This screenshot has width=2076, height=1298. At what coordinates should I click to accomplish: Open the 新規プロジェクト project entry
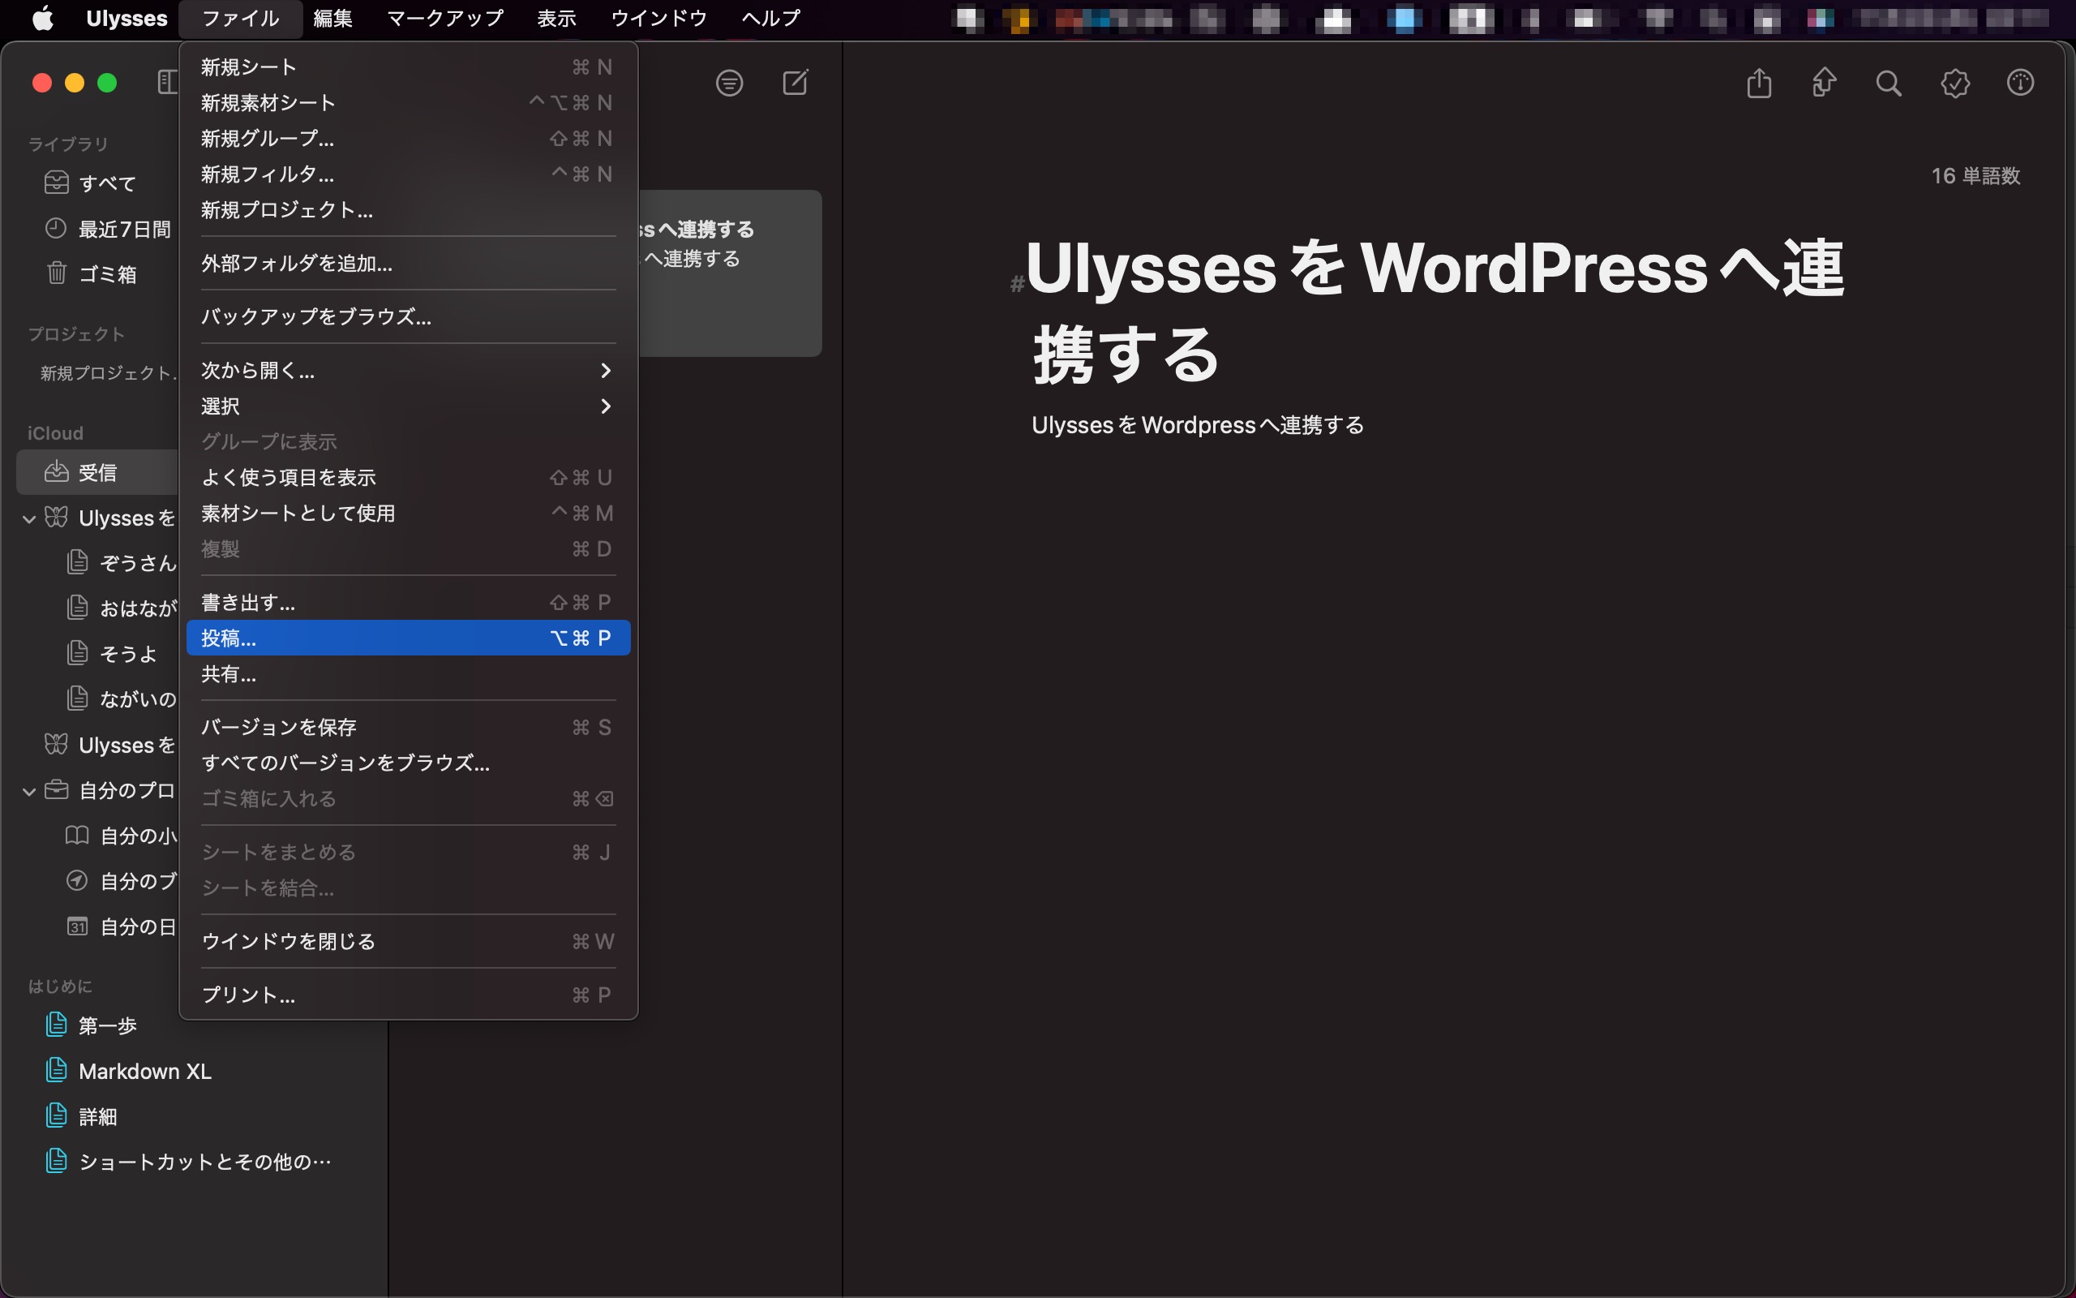coord(108,373)
